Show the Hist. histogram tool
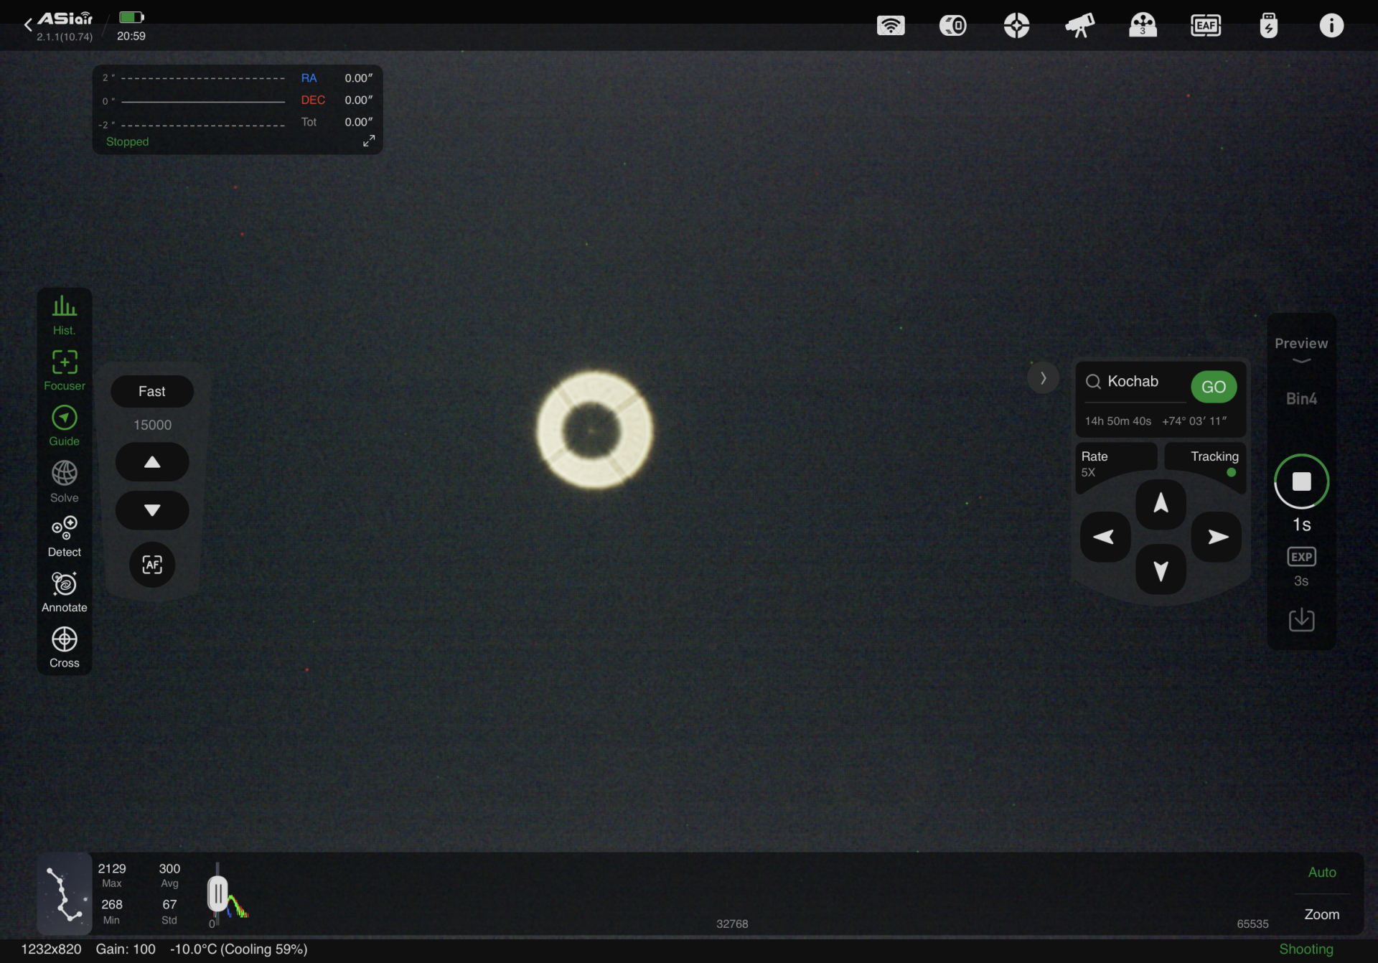The width and height of the screenshot is (1378, 963). click(x=64, y=315)
